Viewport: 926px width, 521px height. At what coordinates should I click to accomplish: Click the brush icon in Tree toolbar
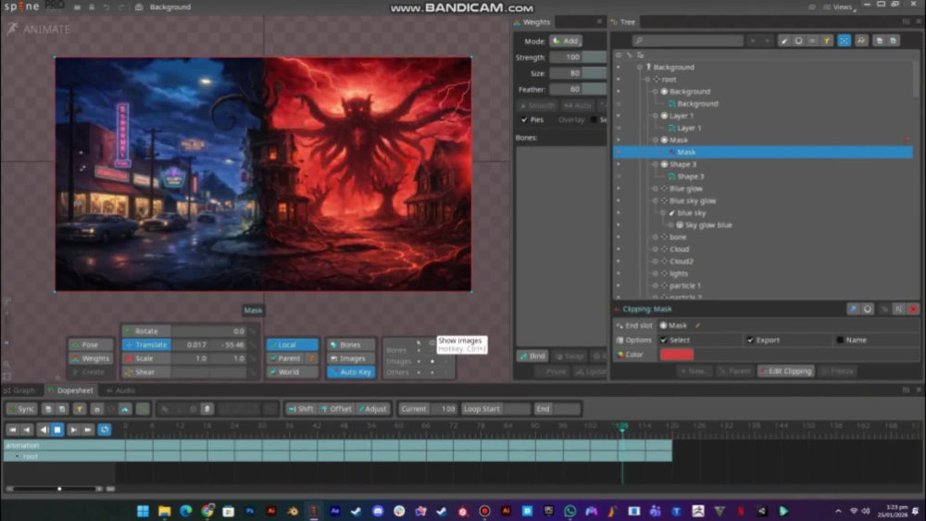(784, 41)
